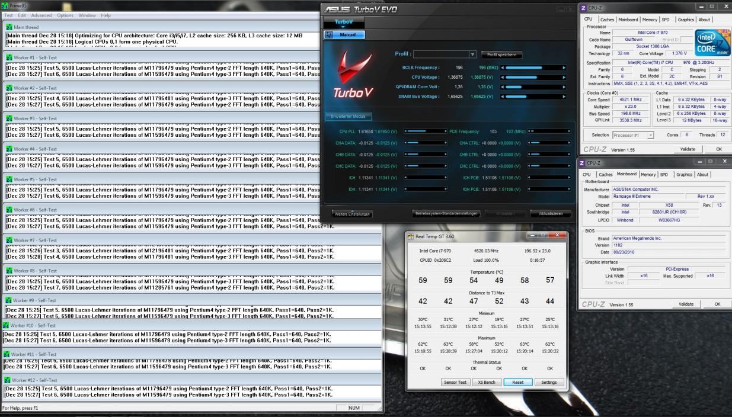Viewport: 732px width, 417px height.
Task: Click the Worker #10 Self-Test window icon
Action: pyautogui.click(x=6, y=326)
